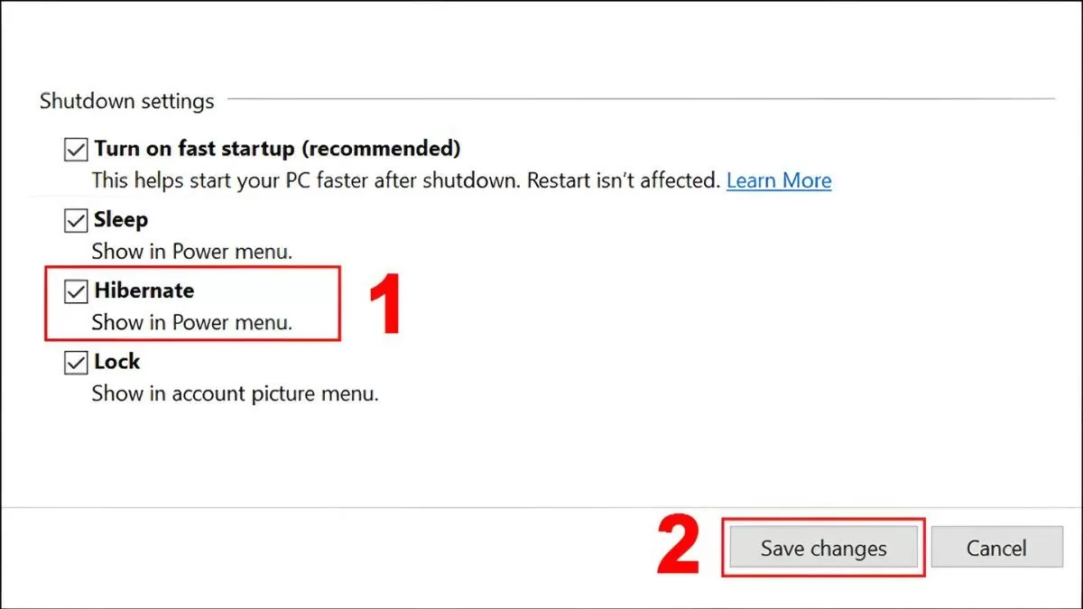Open the 'Learn More' link

pyautogui.click(x=779, y=180)
